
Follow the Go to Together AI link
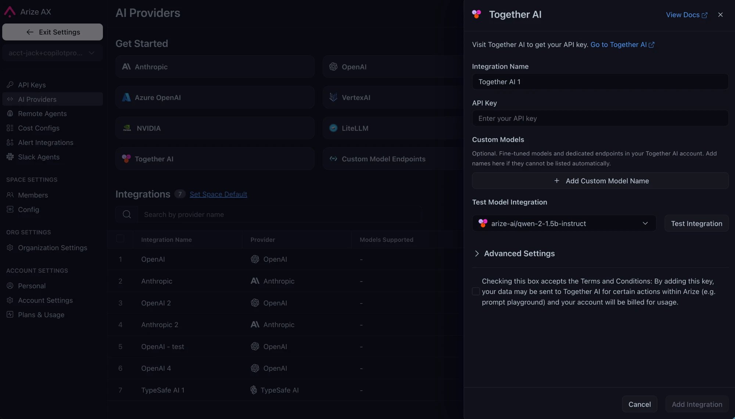tap(622, 44)
